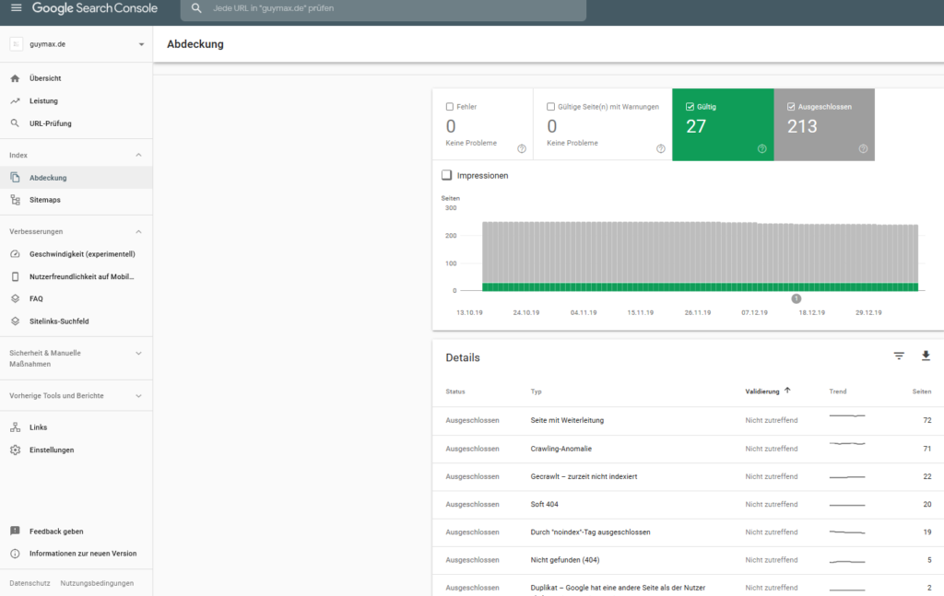The image size is (944, 596).
Task: Click the filter icon in Details
Action: click(899, 356)
